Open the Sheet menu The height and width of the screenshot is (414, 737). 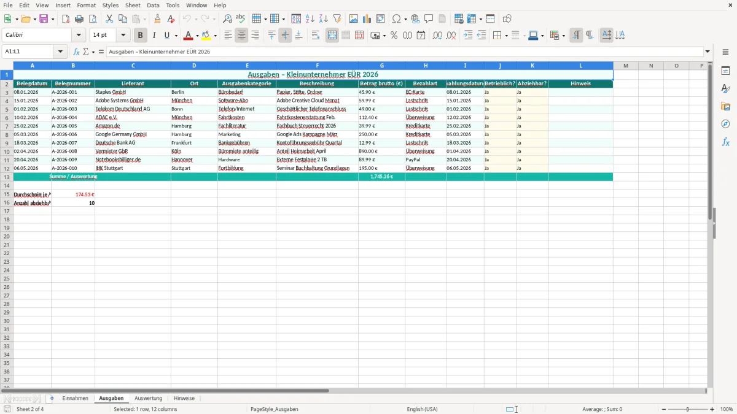pos(133,5)
